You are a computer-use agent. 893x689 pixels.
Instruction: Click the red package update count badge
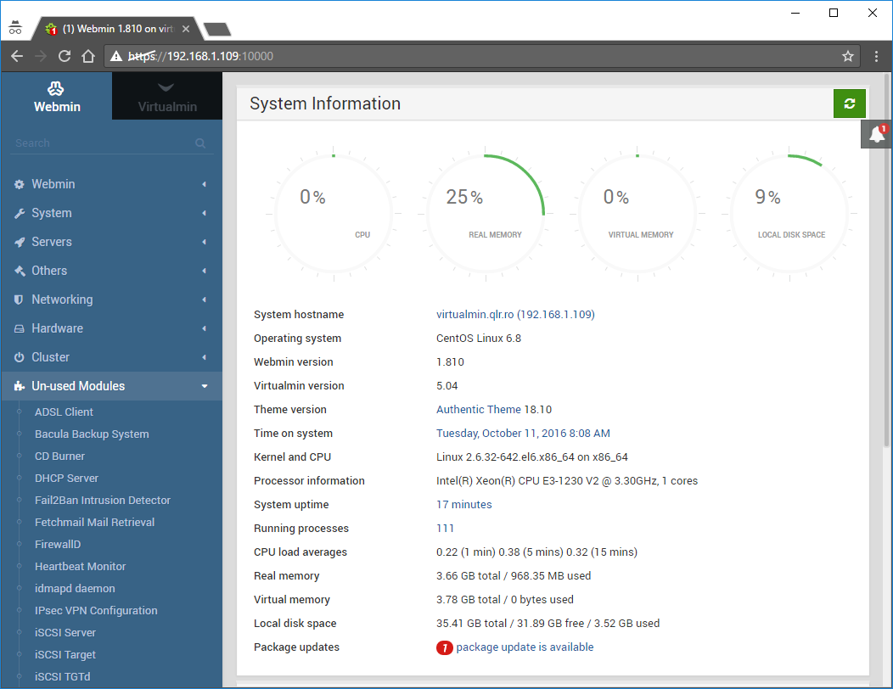[444, 647]
